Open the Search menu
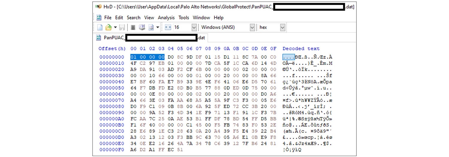The height and width of the screenshot is (157, 449). [x=134, y=18]
